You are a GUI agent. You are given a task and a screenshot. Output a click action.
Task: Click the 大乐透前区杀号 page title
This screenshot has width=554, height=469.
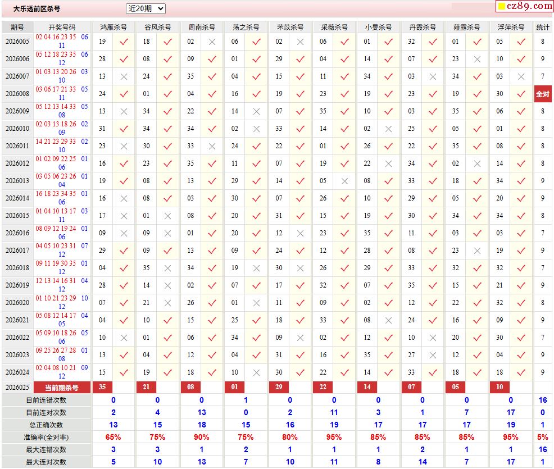[x=37, y=9]
